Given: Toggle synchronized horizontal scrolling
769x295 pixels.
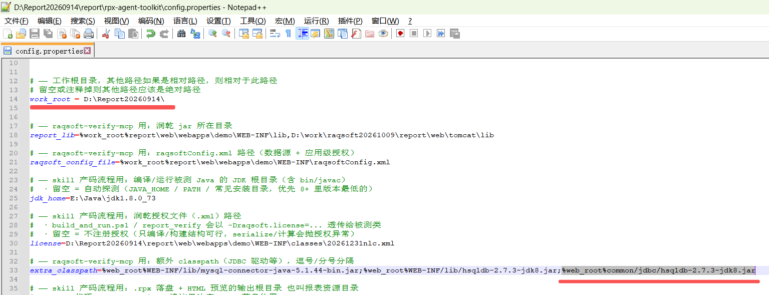Looking at the screenshot, I should coord(257,34).
